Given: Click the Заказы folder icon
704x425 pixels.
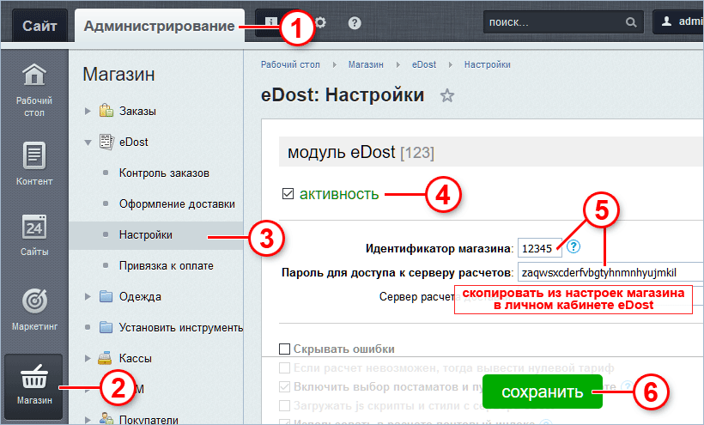Looking at the screenshot, I should pos(106,111).
